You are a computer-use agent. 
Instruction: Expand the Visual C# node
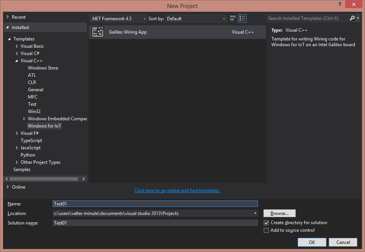coord(17,53)
